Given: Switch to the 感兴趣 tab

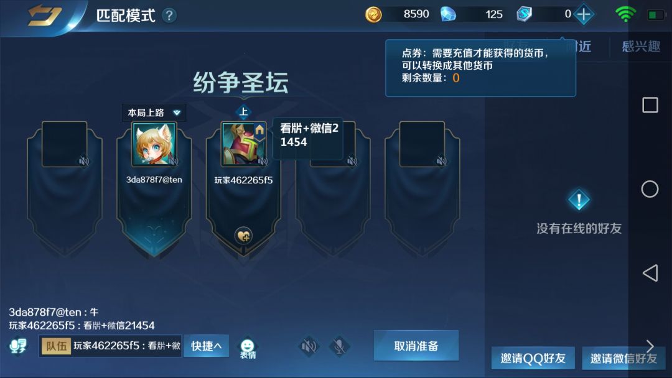Looking at the screenshot, I should pyautogui.click(x=641, y=46).
